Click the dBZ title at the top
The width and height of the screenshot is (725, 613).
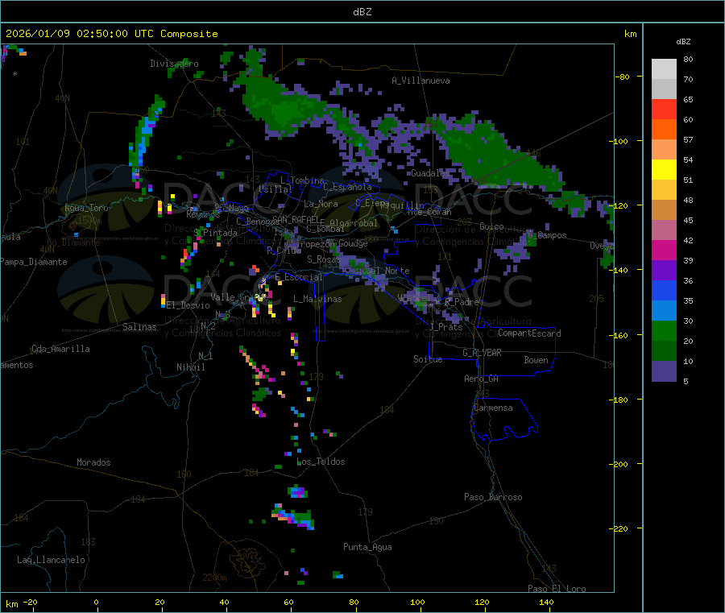pyautogui.click(x=362, y=12)
